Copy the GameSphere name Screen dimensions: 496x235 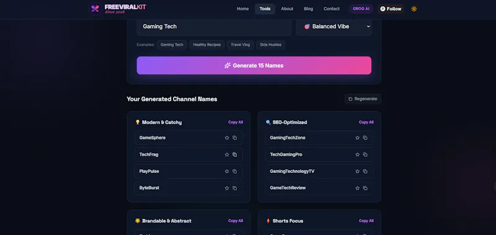click(x=235, y=138)
